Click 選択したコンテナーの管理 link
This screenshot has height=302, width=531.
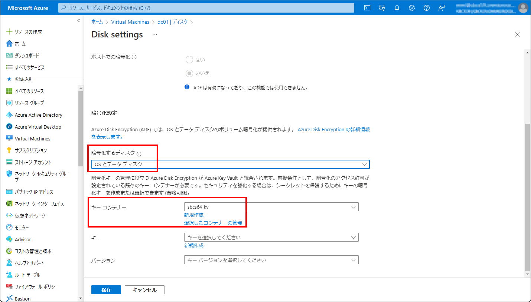[x=213, y=223]
